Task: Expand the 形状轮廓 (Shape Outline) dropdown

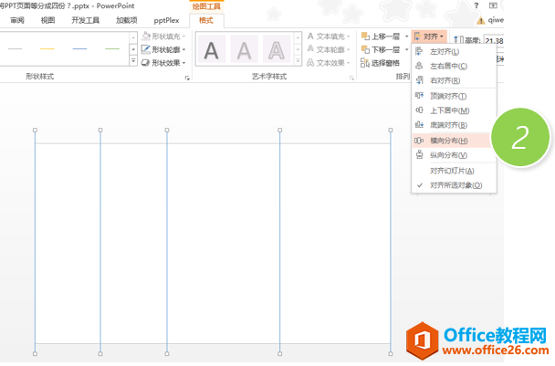Action: [x=164, y=49]
